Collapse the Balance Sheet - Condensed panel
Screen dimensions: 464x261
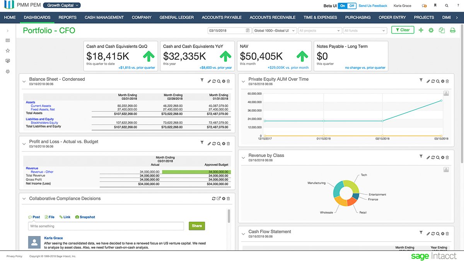[24, 82]
